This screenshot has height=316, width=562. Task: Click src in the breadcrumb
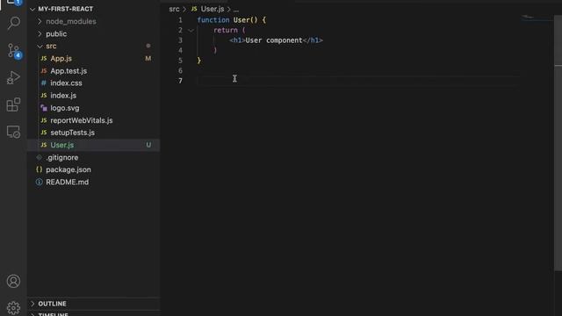click(x=174, y=9)
